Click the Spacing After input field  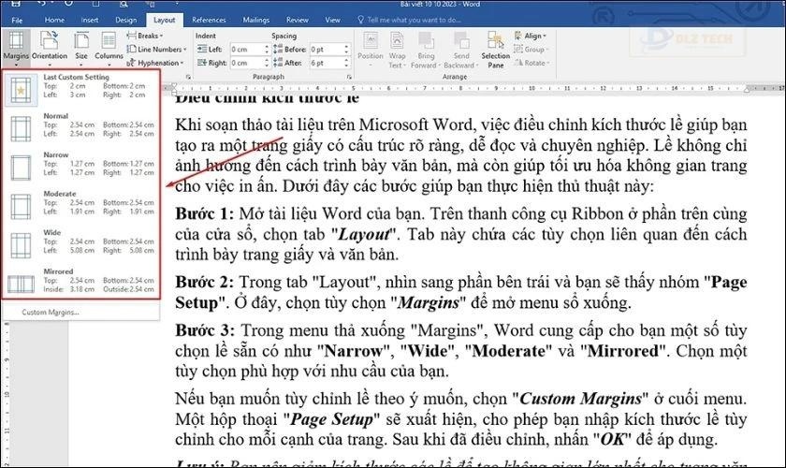pyautogui.click(x=326, y=63)
